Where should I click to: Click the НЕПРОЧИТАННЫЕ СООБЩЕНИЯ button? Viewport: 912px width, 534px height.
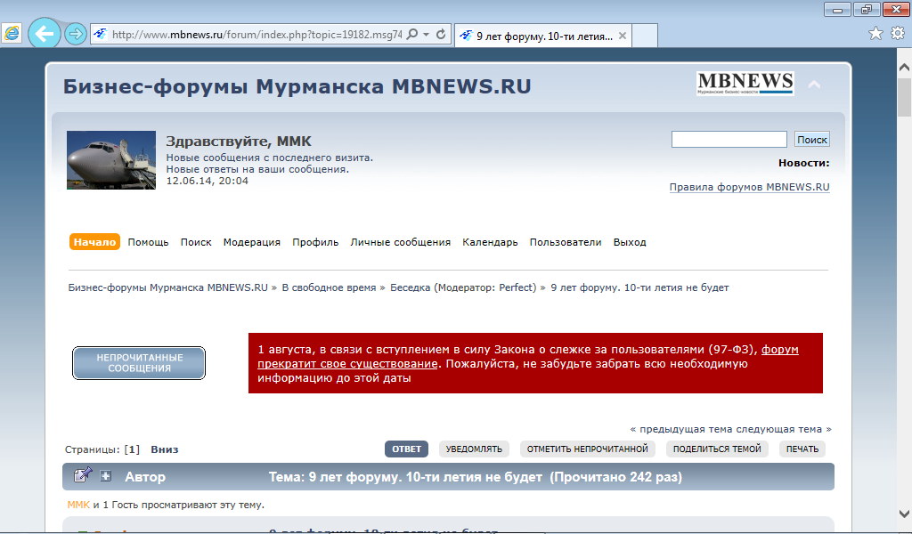coord(139,363)
